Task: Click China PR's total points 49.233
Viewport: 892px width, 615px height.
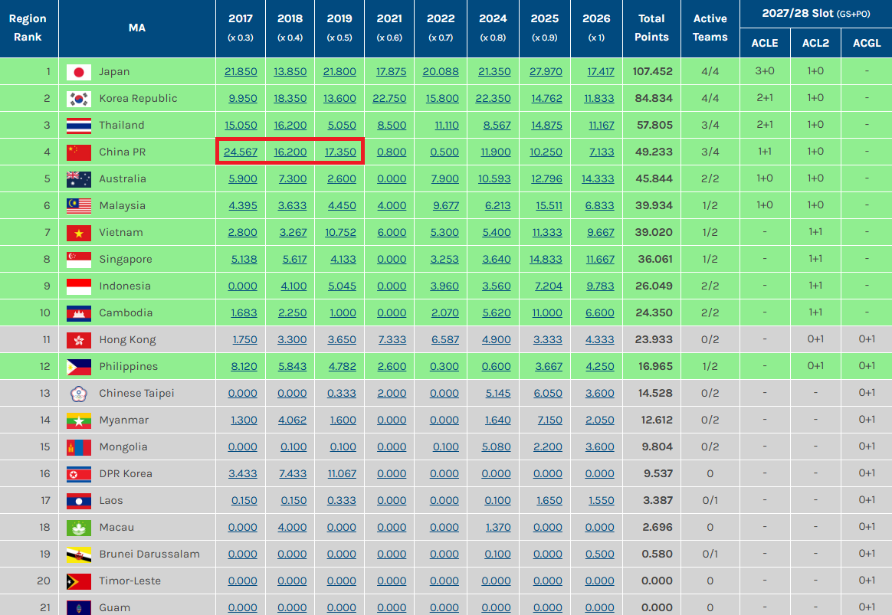Action: click(654, 152)
